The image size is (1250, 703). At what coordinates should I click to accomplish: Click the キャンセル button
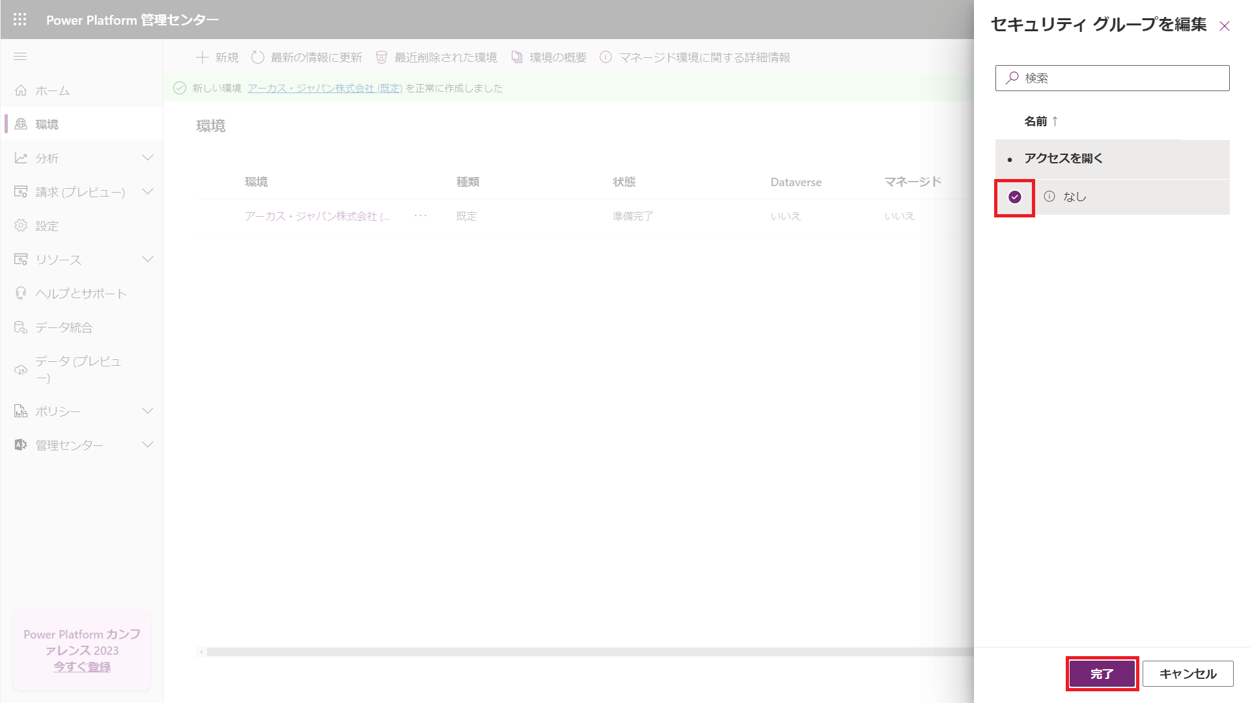(x=1188, y=674)
